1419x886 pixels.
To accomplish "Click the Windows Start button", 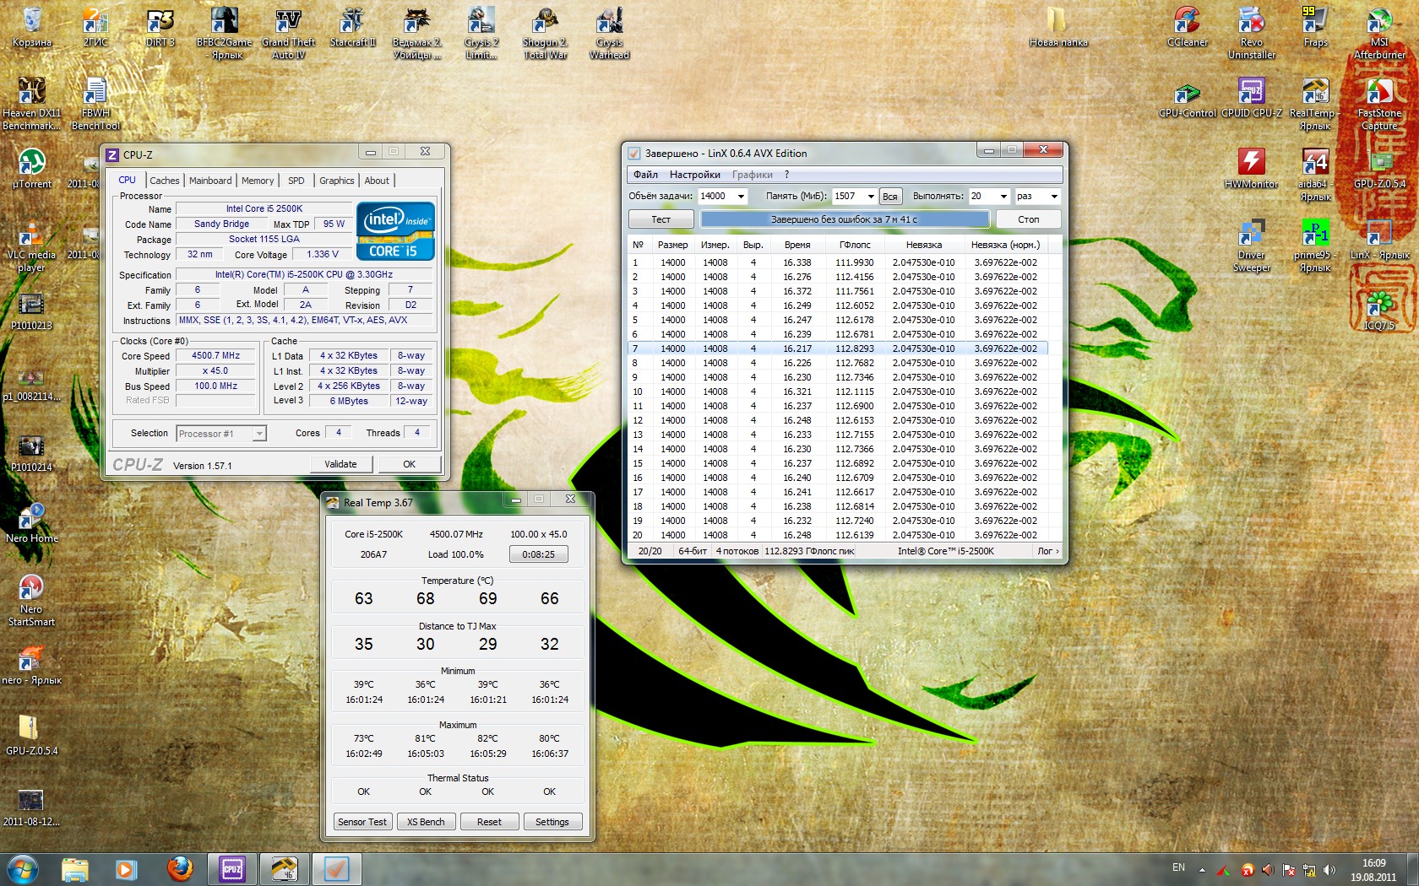I will click(x=23, y=868).
